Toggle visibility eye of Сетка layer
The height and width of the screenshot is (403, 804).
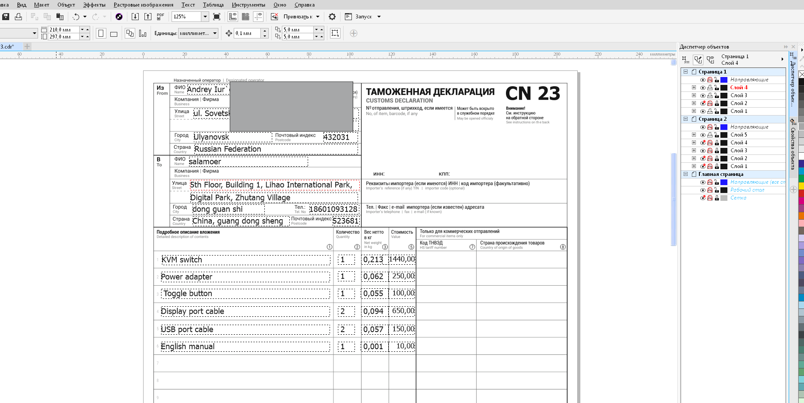point(703,198)
